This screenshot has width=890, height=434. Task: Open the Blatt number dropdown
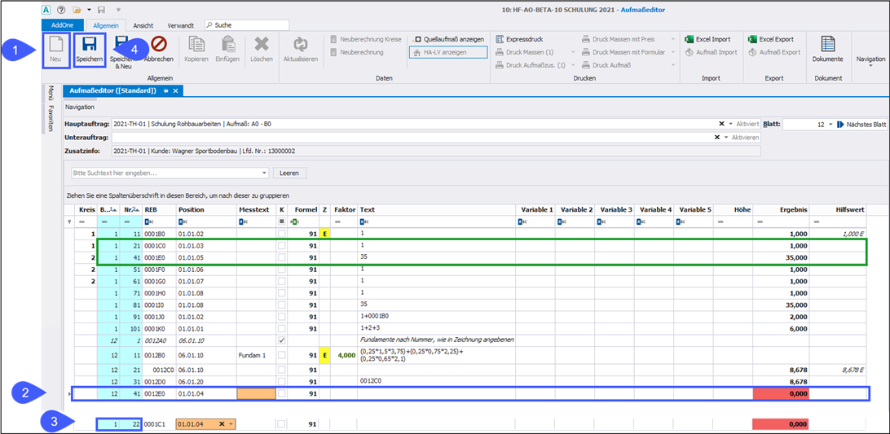pyautogui.click(x=830, y=125)
